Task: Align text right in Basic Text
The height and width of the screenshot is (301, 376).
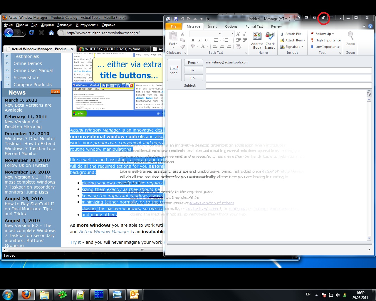Action: coord(229,46)
